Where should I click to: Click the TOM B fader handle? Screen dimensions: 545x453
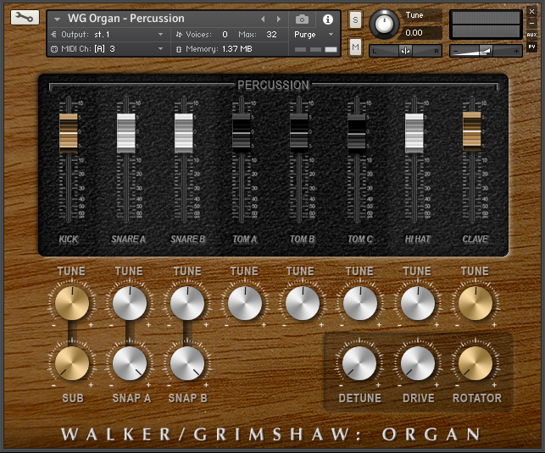tap(299, 133)
